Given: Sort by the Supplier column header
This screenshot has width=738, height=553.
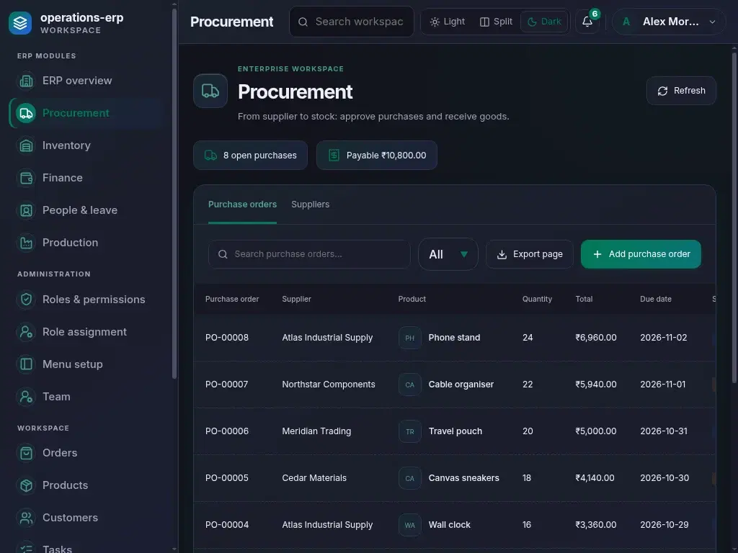Looking at the screenshot, I should pos(296,299).
